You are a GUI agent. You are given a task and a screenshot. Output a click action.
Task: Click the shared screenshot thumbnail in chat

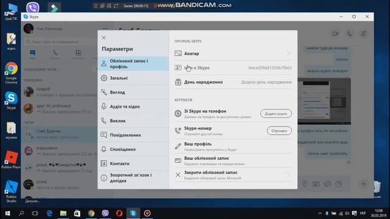point(324,102)
